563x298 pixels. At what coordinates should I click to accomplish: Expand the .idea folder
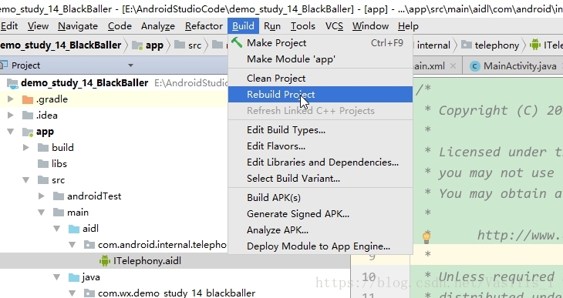click(11, 115)
